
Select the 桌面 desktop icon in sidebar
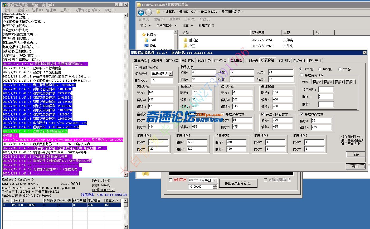tap(147, 46)
